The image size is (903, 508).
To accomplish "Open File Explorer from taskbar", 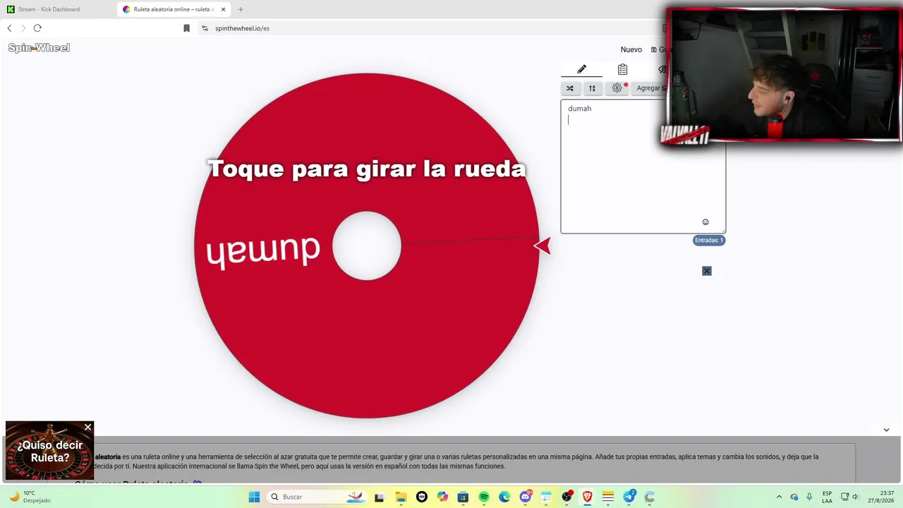I will [x=401, y=497].
